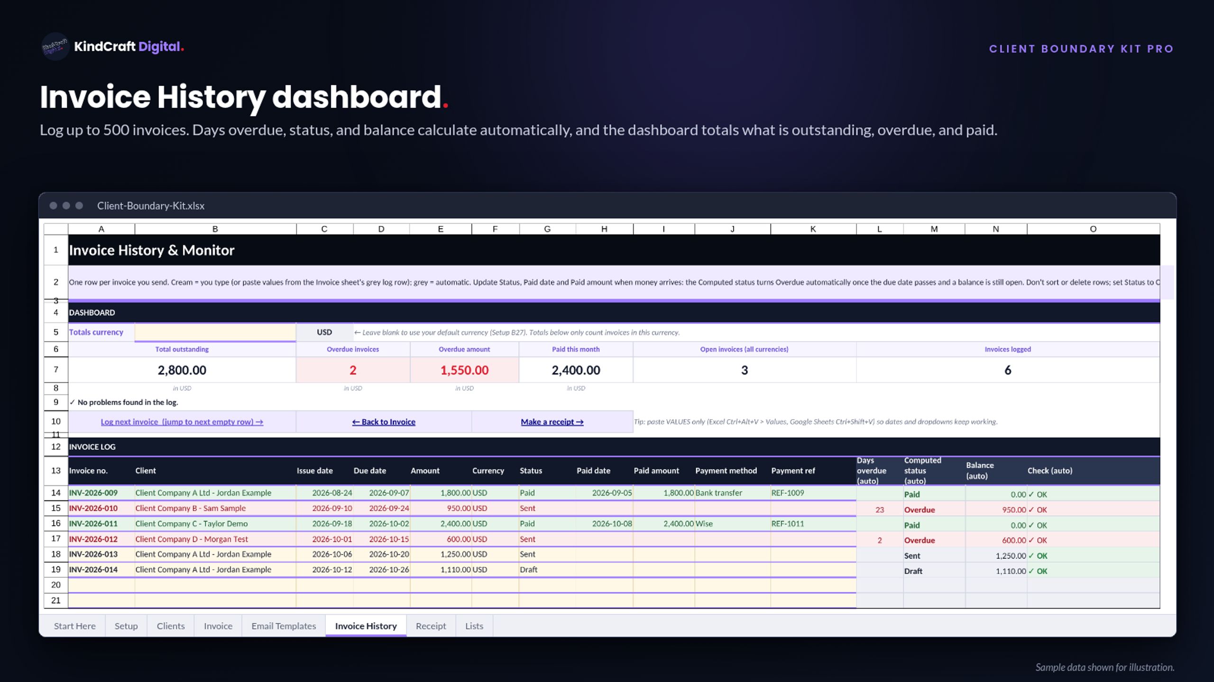Go to the Invoice sheet tab

218,626
